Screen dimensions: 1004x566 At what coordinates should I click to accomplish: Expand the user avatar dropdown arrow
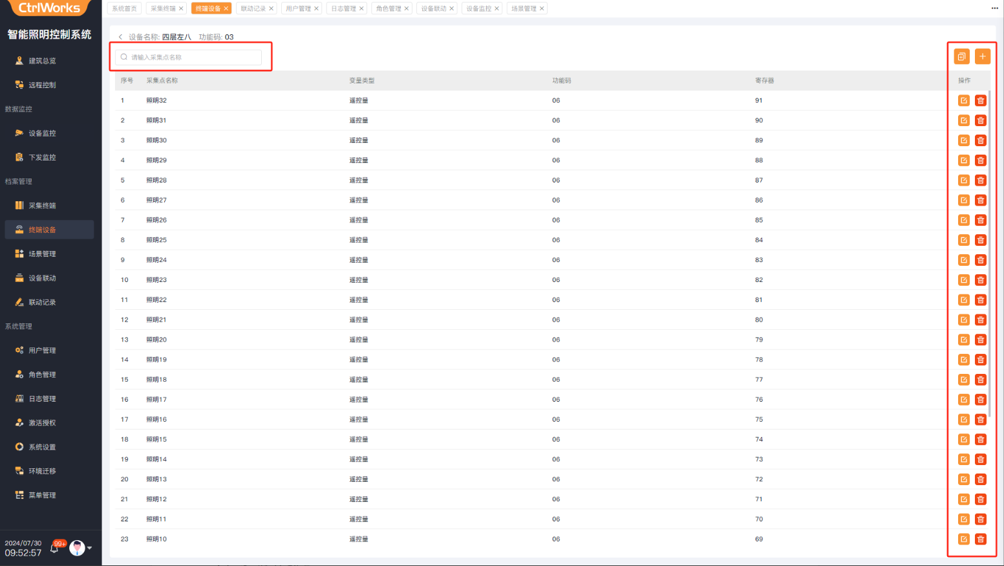pyautogui.click(x=89, y=548)
